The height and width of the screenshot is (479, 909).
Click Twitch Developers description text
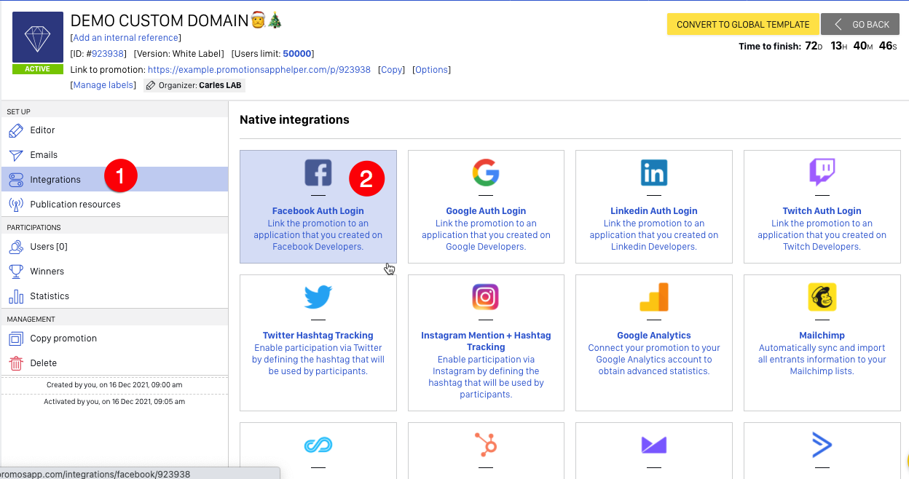coord(822,235)
